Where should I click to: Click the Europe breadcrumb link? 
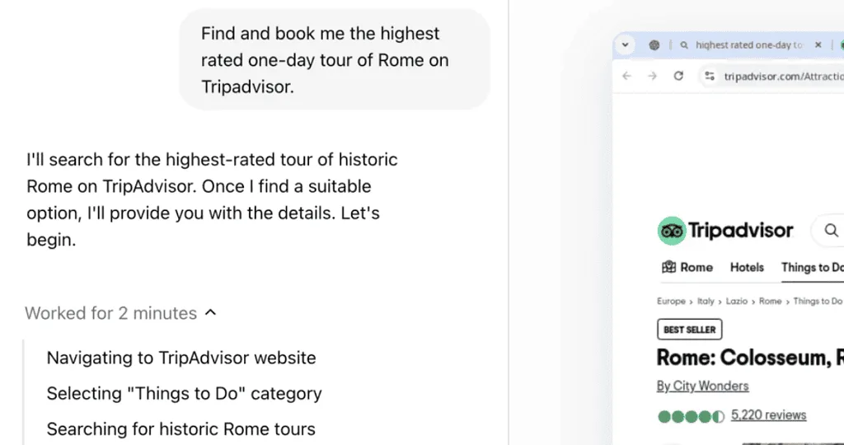671,302
